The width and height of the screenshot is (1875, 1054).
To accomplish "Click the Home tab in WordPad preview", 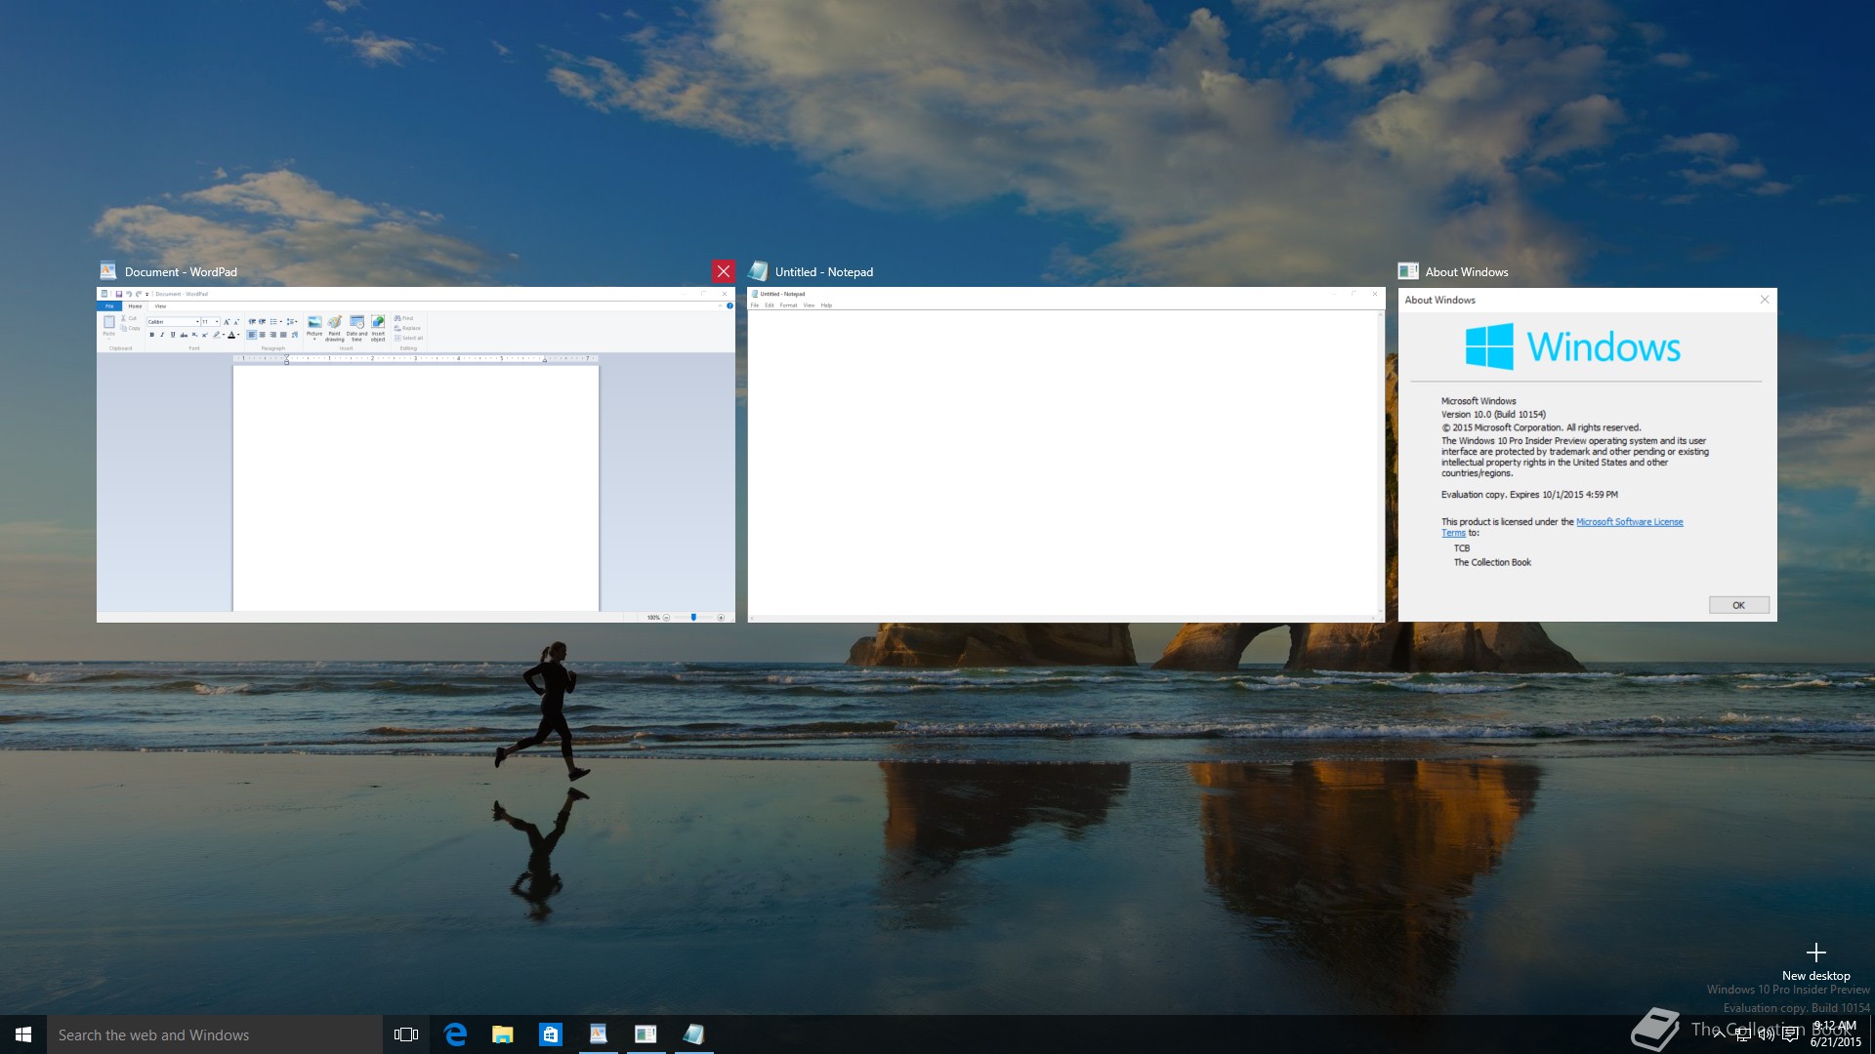I will (x=135, y=306).
